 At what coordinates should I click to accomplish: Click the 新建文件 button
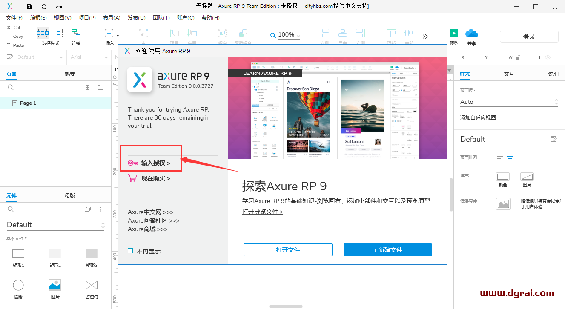(x=387, y=250)
